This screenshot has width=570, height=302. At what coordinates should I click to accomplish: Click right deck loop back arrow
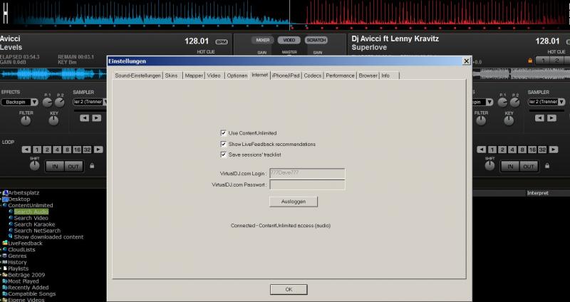(x=482, y=150)
